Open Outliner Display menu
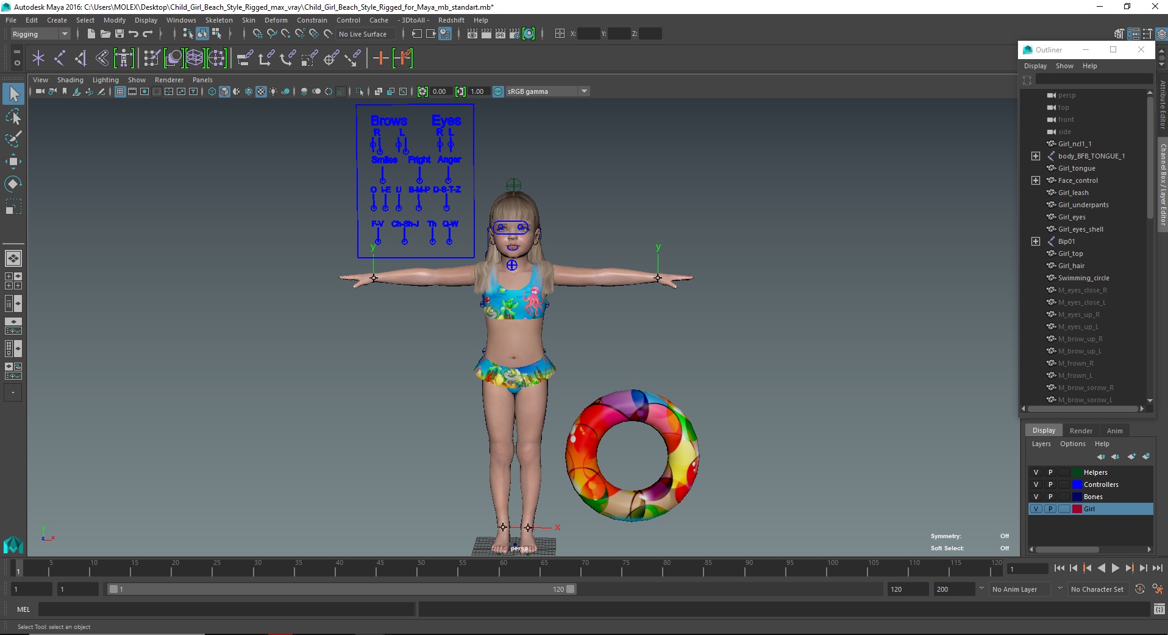This screenshot has width=1168, height=635. click(x=1035, y=66)
